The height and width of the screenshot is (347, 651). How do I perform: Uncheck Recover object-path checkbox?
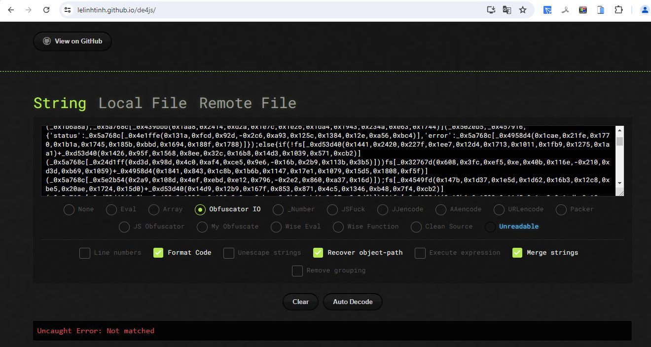pos(318,253)
